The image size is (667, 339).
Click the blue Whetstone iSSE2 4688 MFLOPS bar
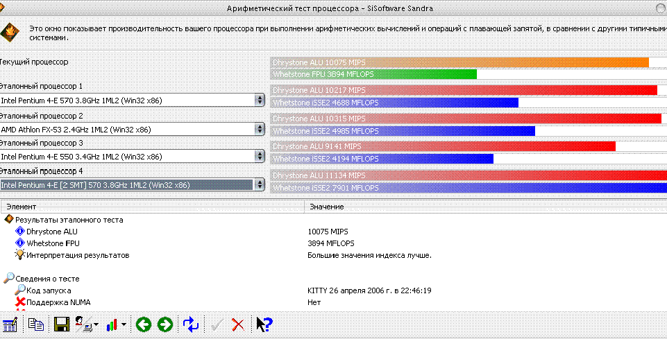[394, 103]
